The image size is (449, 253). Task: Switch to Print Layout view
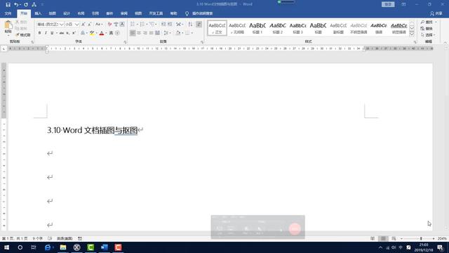[383, 239]
